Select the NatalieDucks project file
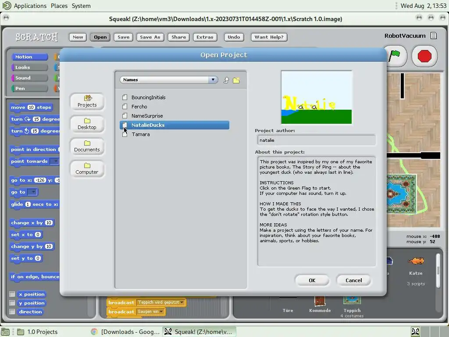 click(174, 125)
